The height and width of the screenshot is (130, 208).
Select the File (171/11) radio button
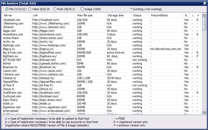tap(7, 9)
